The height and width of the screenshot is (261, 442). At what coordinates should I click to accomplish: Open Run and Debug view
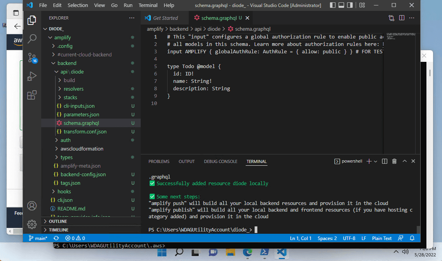coord(32,77)
